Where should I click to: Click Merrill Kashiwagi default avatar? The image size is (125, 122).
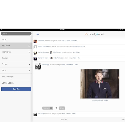coord(35,47)
